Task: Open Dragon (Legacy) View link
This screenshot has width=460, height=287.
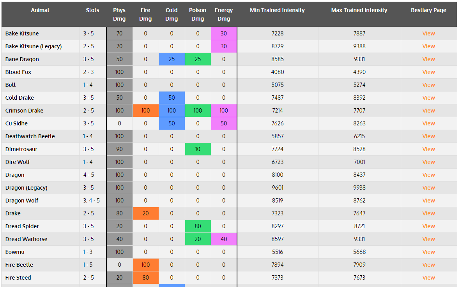Action: click(x=428, y=188)
